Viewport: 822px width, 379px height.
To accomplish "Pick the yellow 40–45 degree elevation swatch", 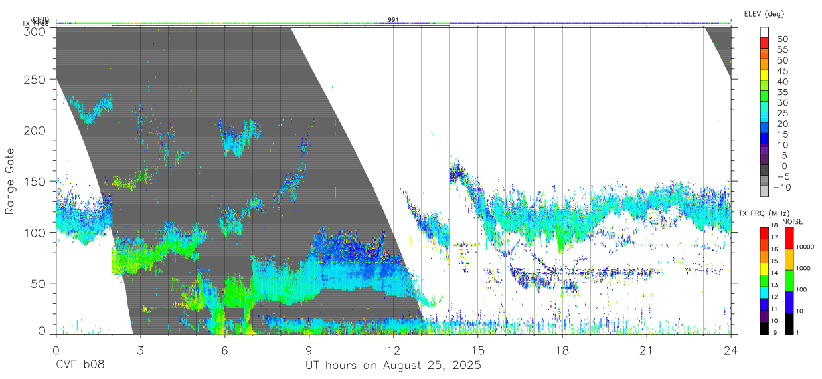I will (x=765, y=75).
